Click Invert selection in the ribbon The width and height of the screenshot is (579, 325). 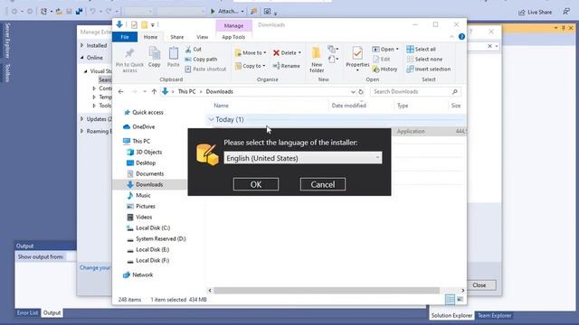click(x=428, y=69)
